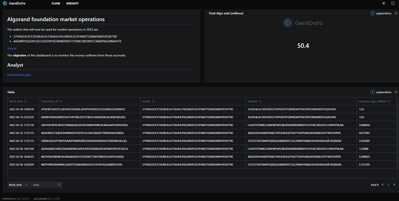This screenshot has width=399, height=201.
Task: Focus the Enter... filter input field
Action: [x=43, y=185]
